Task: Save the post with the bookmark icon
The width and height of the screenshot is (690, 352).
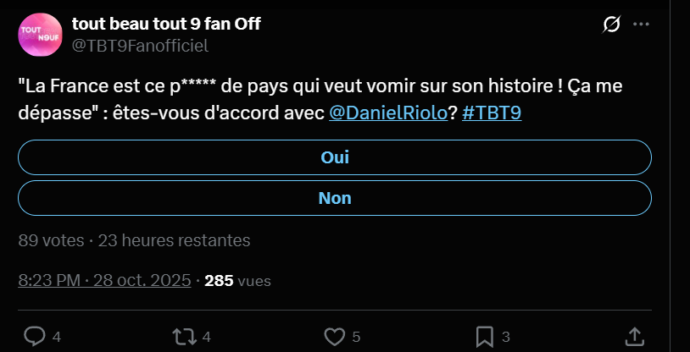Action: pos(485,337)
